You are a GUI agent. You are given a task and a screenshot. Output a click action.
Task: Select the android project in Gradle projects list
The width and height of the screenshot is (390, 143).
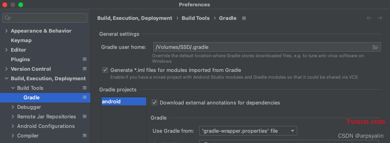[124, 101]
